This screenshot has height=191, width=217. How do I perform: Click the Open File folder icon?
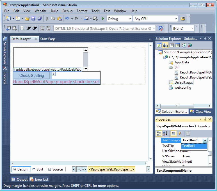click(27, 19)
